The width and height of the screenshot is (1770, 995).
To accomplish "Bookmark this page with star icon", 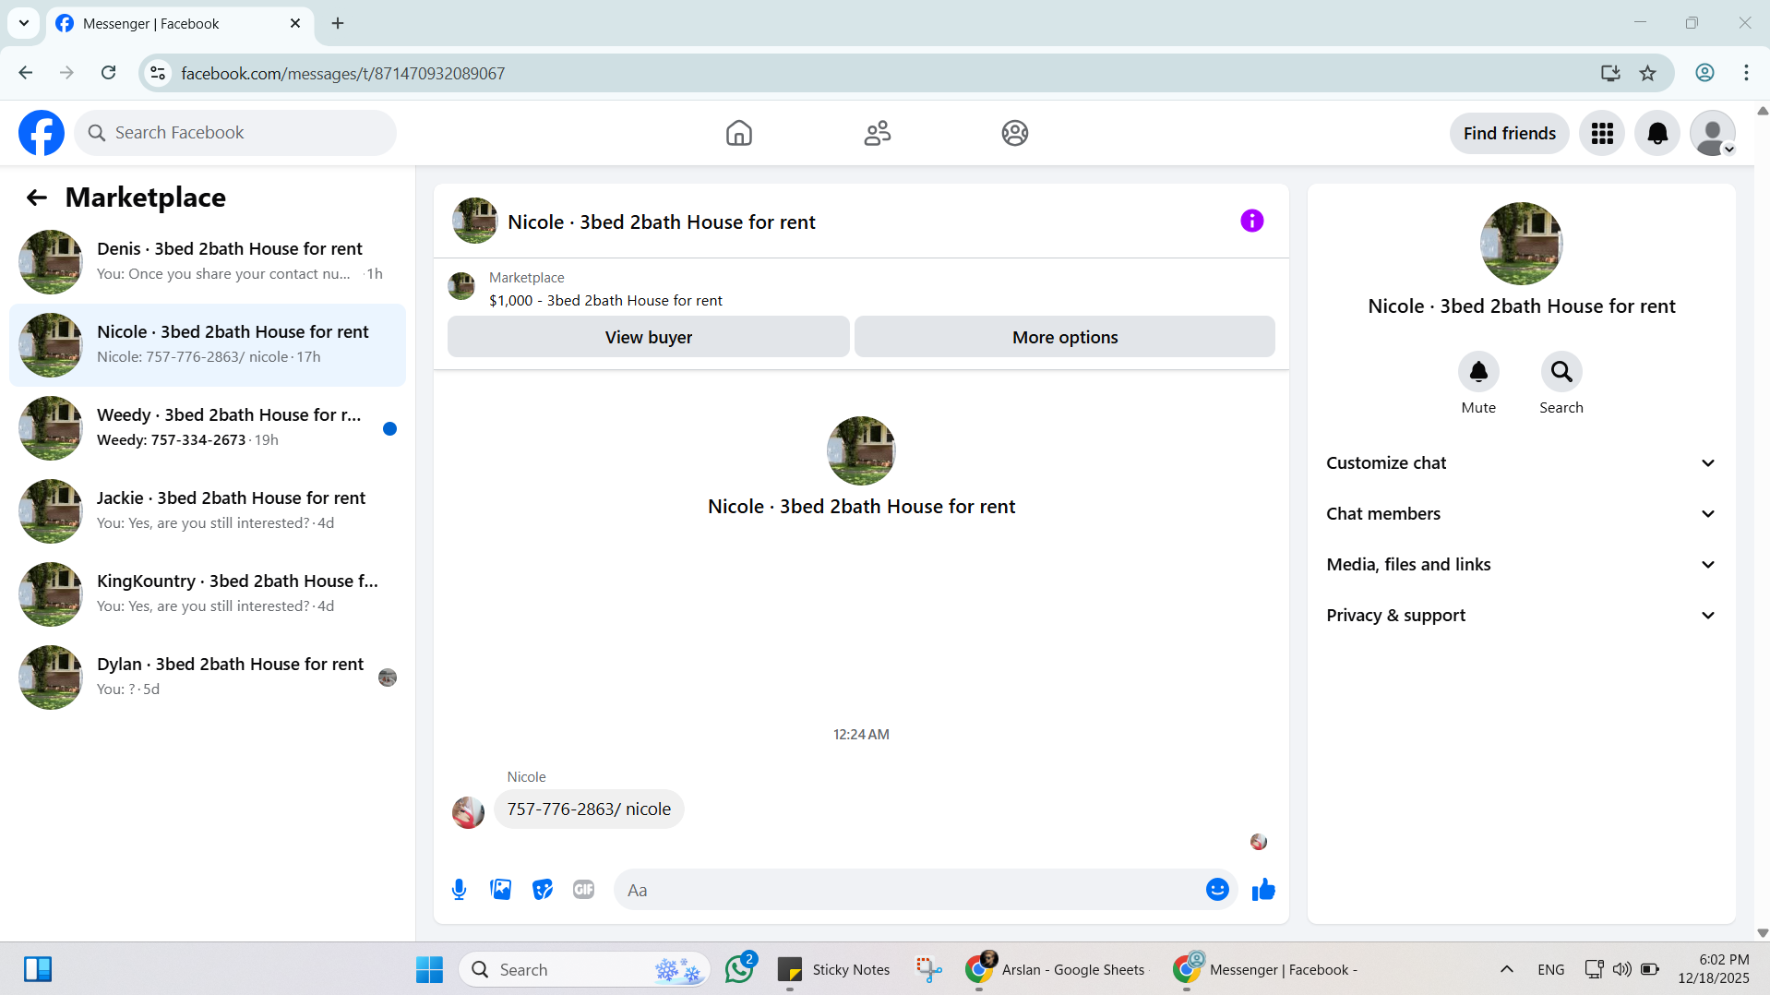I will pyautogui.click(x=1648, y=73).
